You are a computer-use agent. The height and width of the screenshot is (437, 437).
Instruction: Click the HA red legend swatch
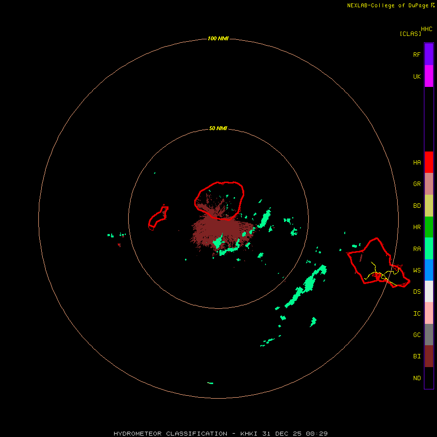coord(429,162)
